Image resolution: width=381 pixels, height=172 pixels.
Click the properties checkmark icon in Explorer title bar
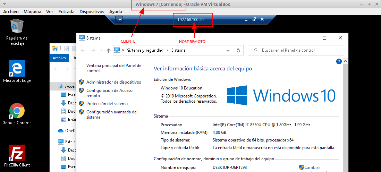pyautogui.click(x=67, y=48)
